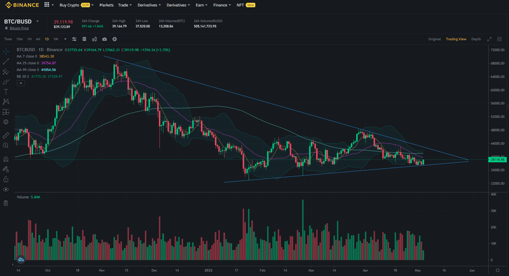
Task: Switch to the Original chart tab
Action: tap(435, 39)
